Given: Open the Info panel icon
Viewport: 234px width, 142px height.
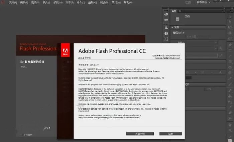Looking at the screenshot, I should (166, 33).
